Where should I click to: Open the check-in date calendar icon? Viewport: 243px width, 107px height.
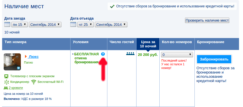point(7,24)
